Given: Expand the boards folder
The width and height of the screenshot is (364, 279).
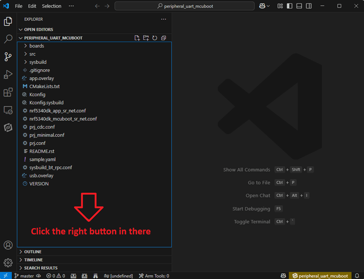Looking at the screenshot, I should [36, 46].
